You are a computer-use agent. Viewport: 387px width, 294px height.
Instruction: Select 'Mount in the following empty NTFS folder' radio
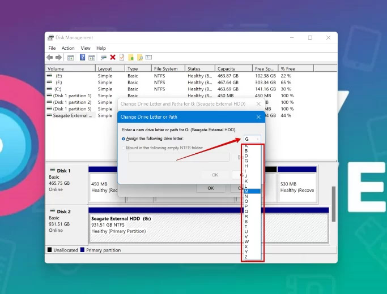pos(124,148)
